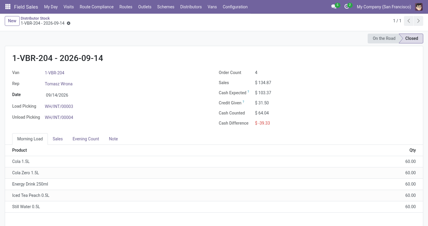Open the Outlets menu
The image size is (428, 226).
[x=145, y=7]
